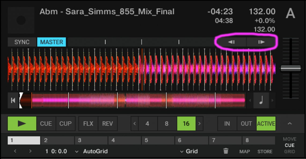The image size is (306, 159).
Task: Click the tempo bend left icon
Action: click(x=231, y=42)
